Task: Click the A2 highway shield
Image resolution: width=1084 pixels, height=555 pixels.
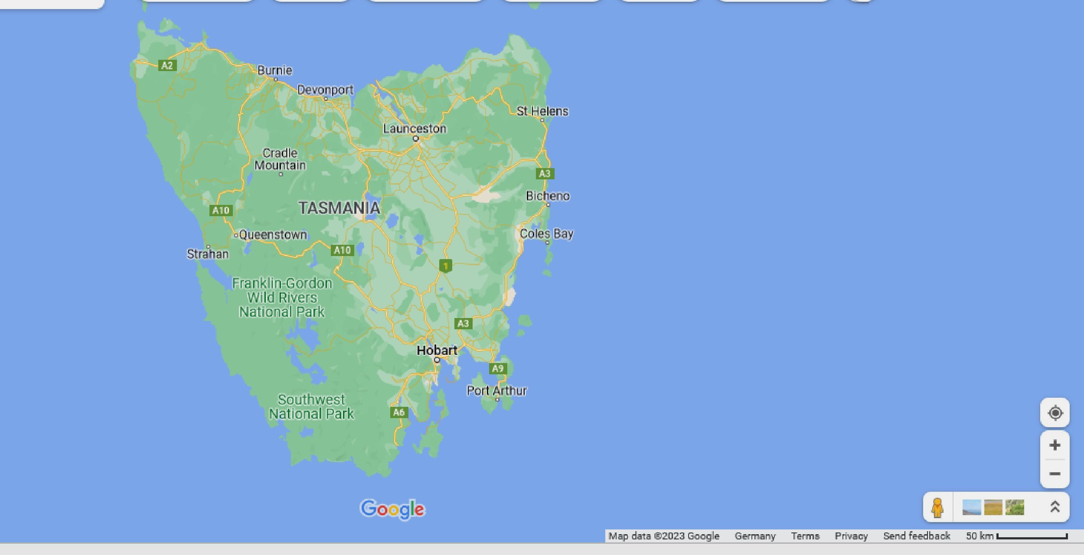Action: (167, 65)
